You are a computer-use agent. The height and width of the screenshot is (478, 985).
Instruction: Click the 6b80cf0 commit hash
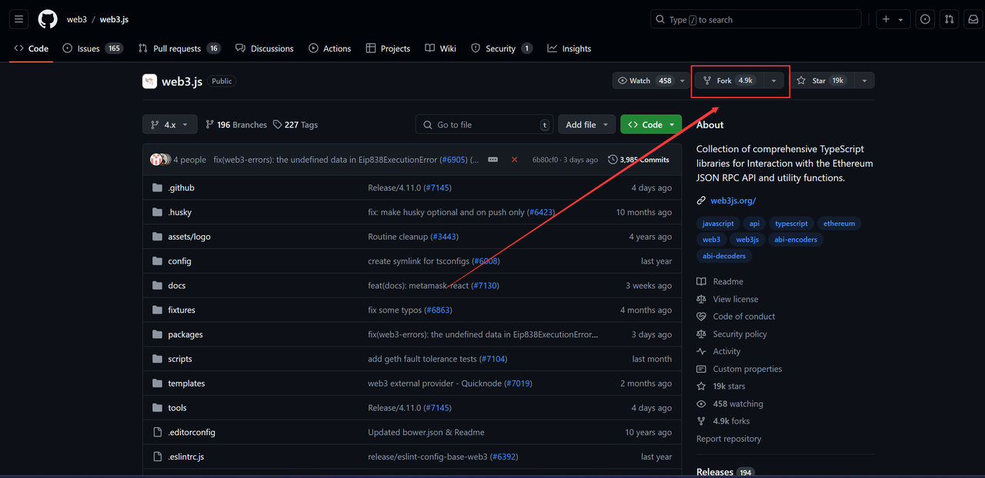[546, 160]
